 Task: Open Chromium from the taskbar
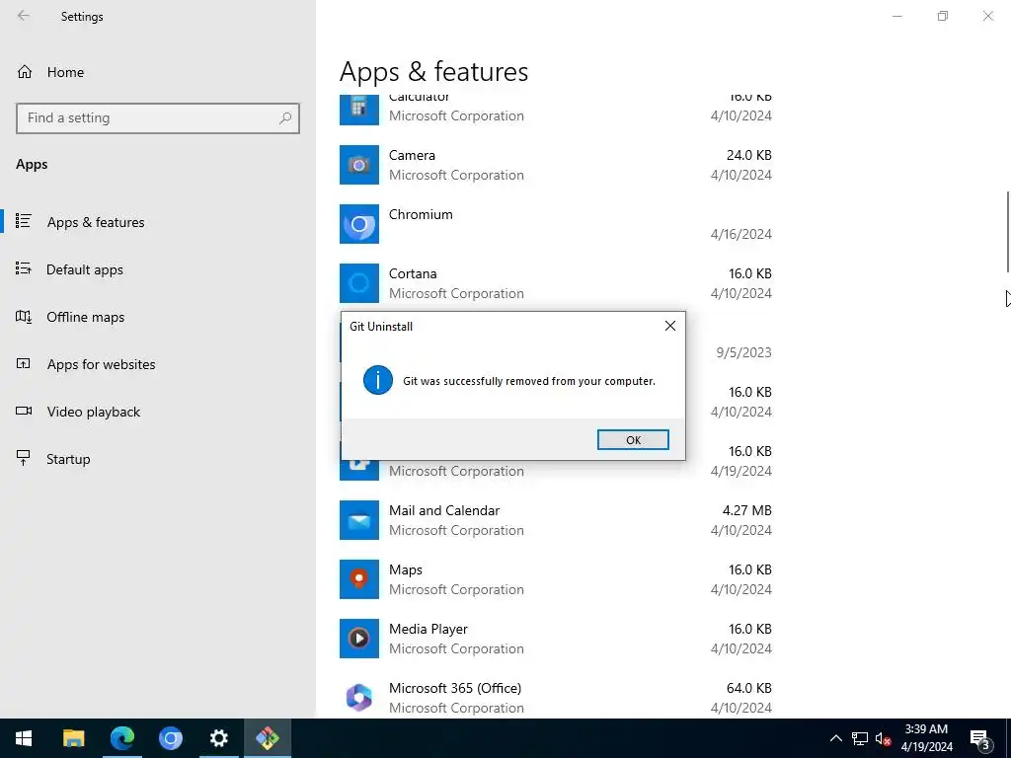[170, 738]
